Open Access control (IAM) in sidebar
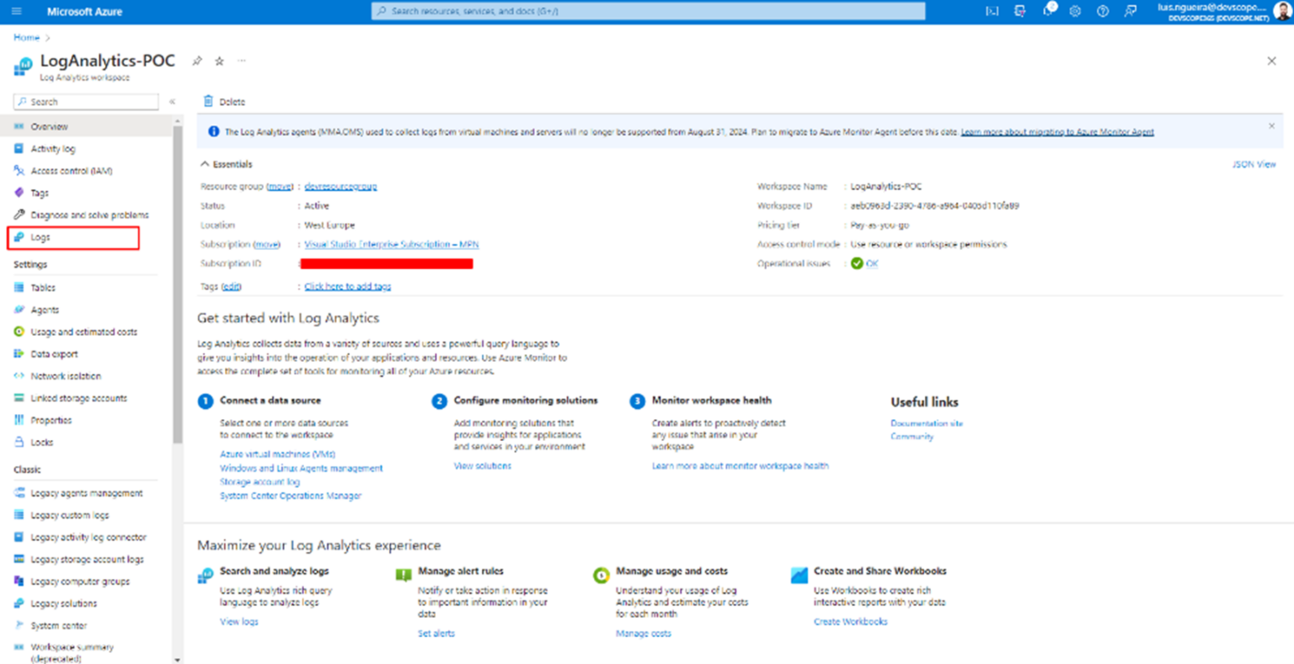This screenshot has height=664, width=1294. (71, 171)
